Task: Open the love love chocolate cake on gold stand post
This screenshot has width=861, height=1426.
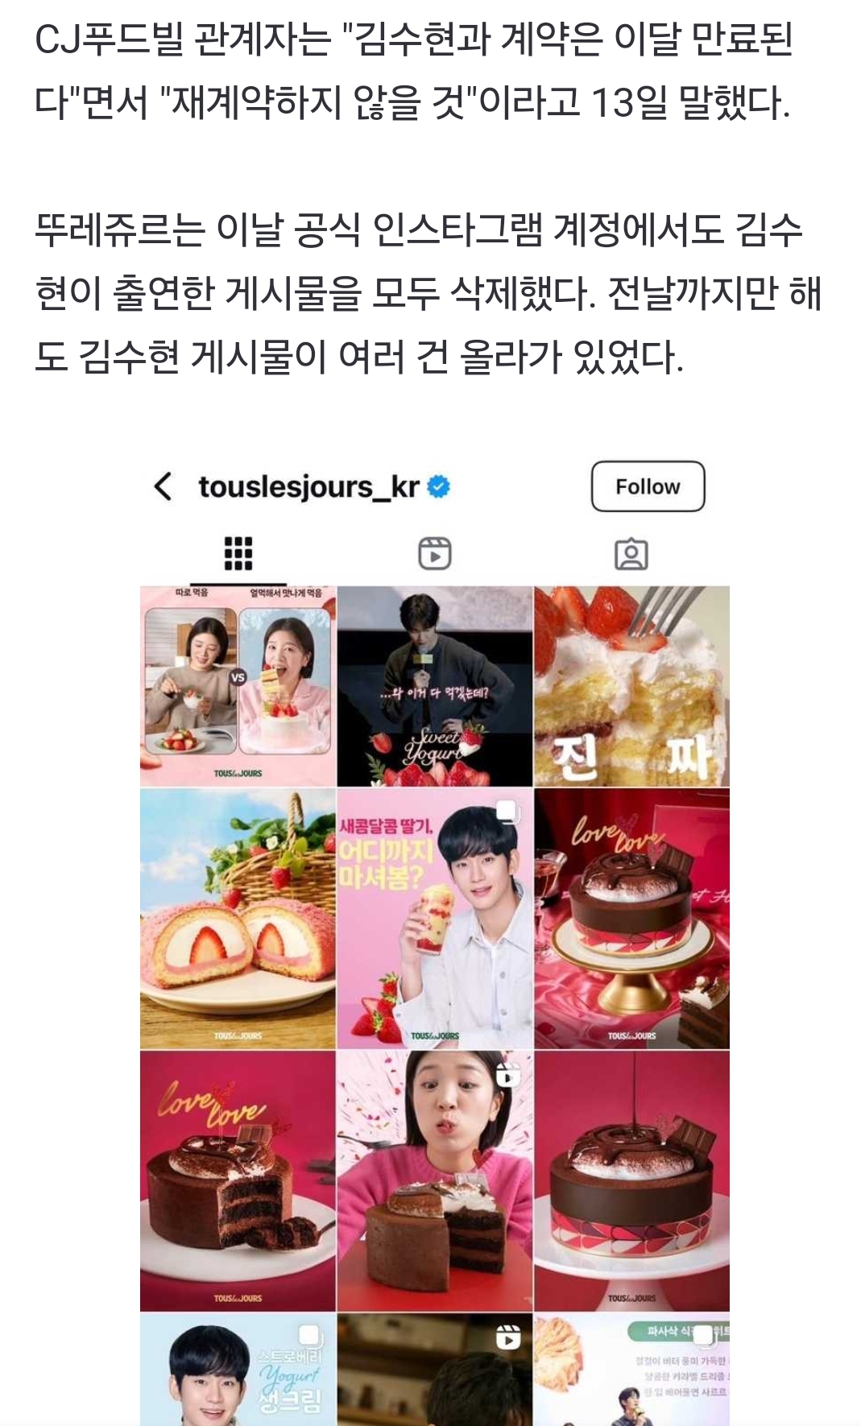Action: 632,919
